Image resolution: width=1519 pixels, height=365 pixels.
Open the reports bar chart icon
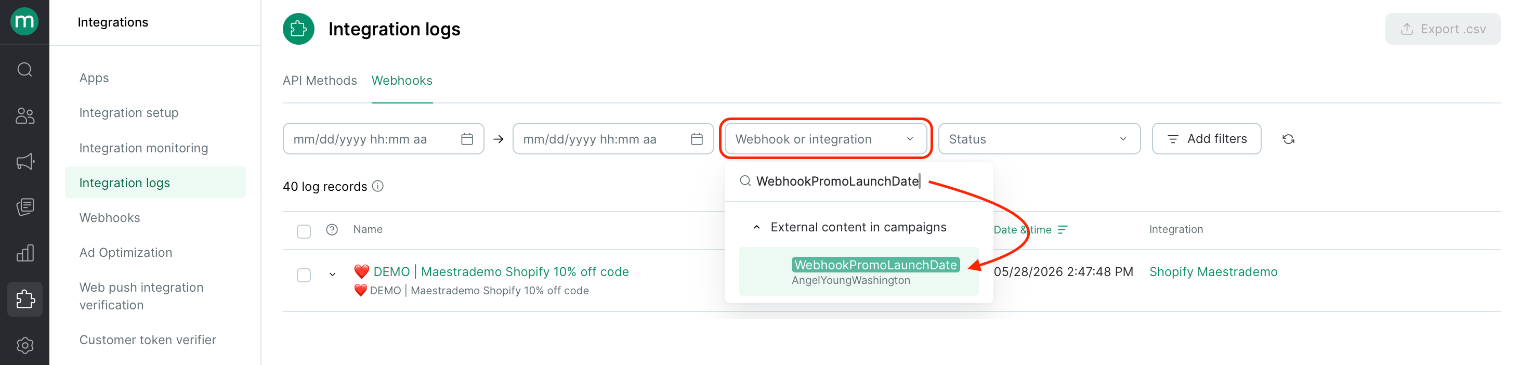pos(25,253)
